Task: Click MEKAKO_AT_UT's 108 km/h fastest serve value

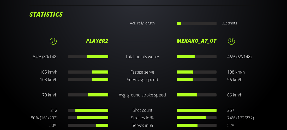Action: (x=236, y=72)
